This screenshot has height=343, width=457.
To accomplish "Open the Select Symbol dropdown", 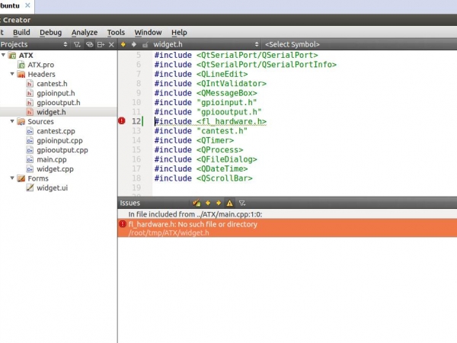I will click(x=292, y=45).
